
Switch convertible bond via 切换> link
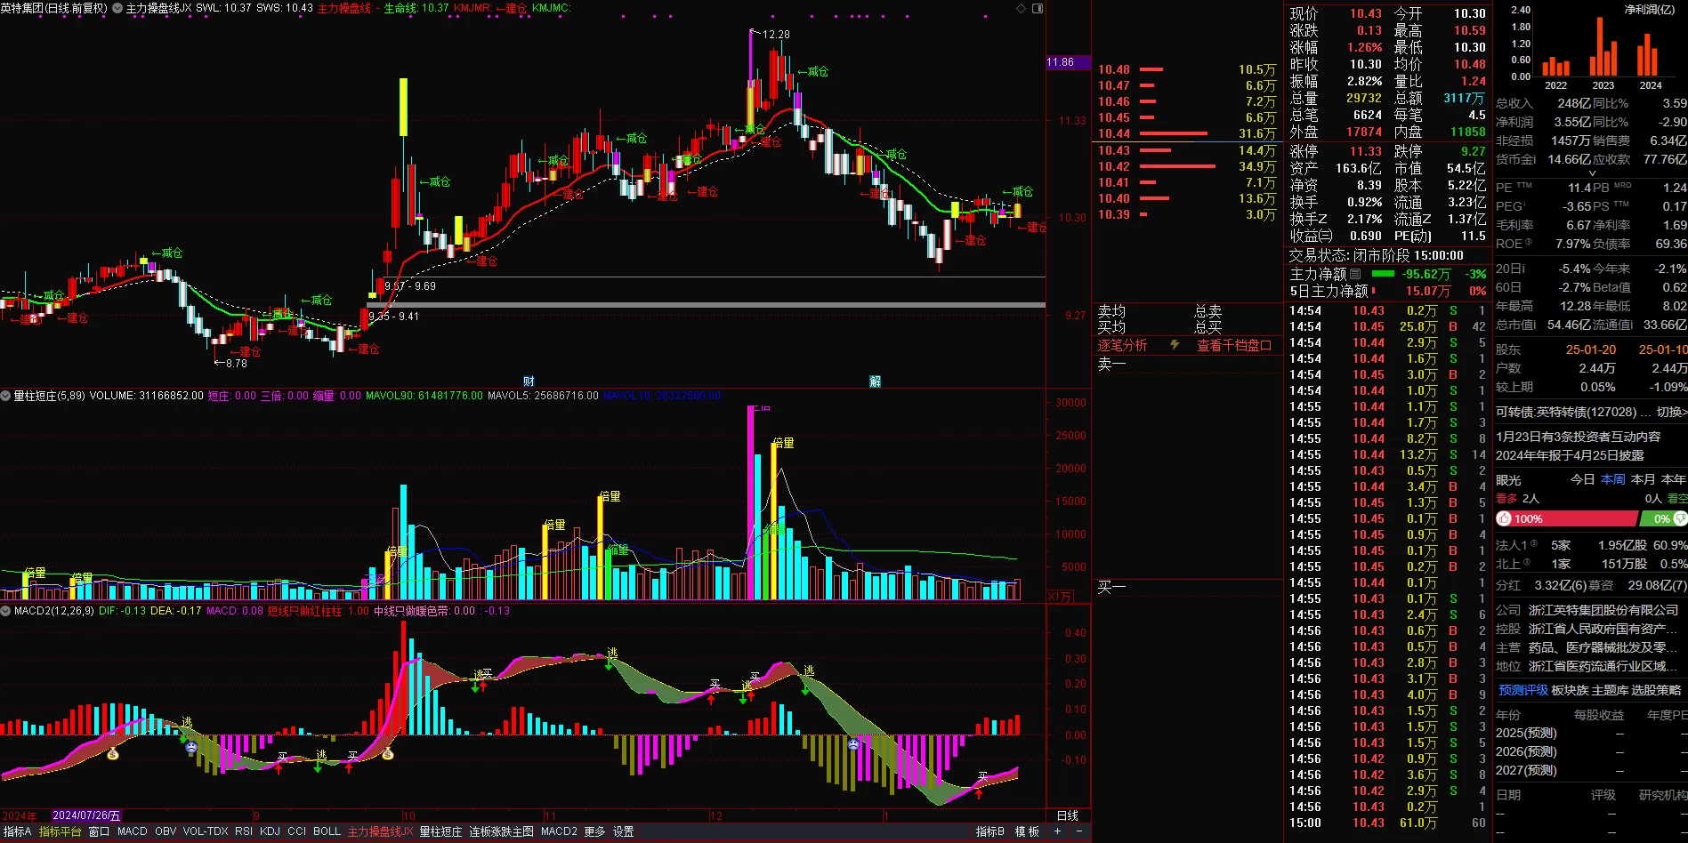pos(1671,412)
